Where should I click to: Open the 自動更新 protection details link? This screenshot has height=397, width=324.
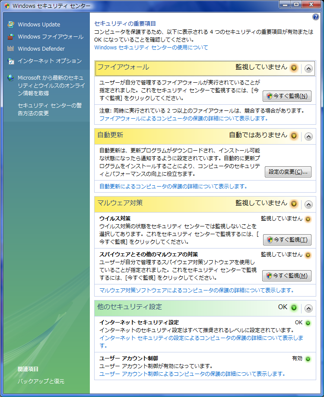pyautogui.click(x=173, y=187)
